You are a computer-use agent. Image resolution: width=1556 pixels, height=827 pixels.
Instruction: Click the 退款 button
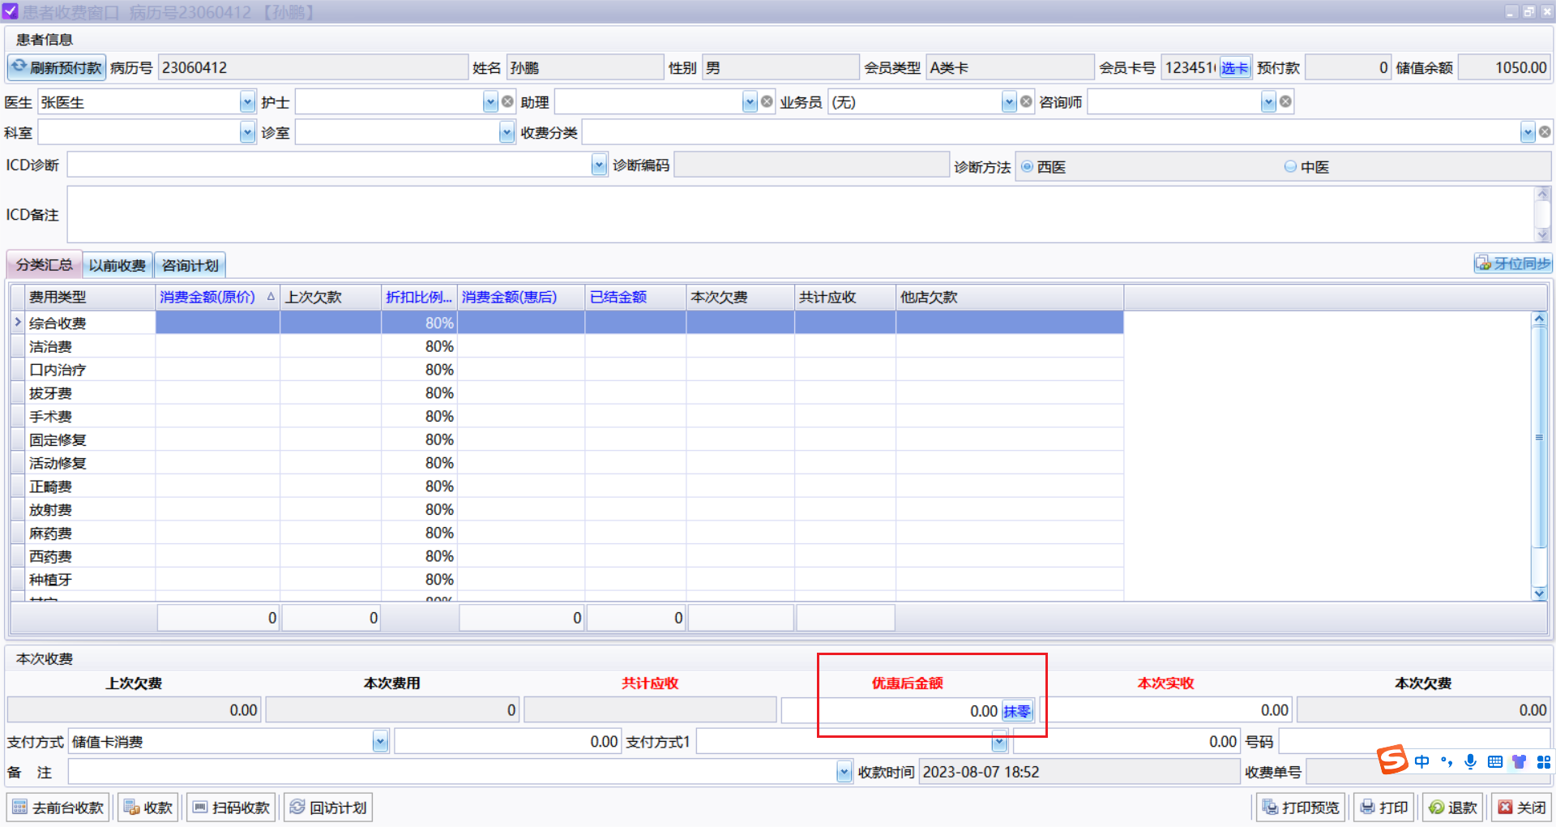tap(1453, 808)
